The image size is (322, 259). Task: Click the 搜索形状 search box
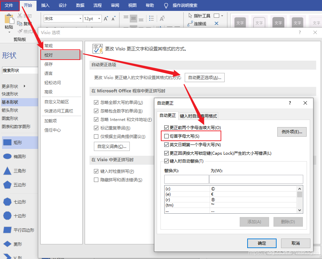pos(20,70)
